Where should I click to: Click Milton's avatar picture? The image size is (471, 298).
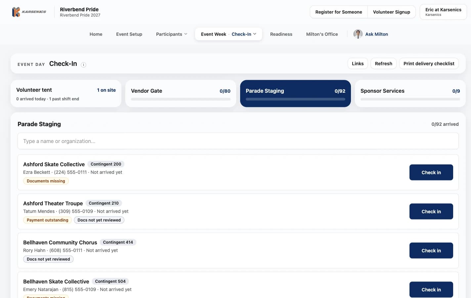pos(358,34)
